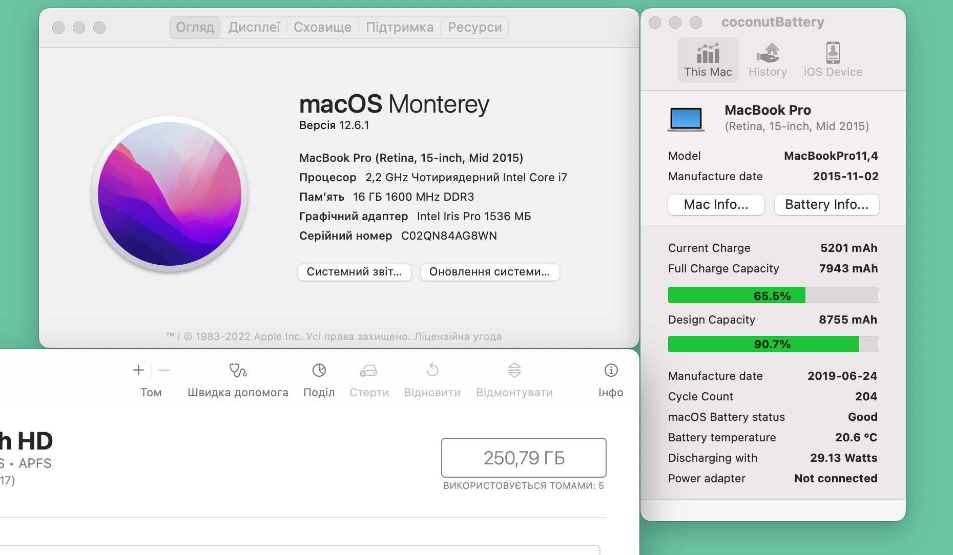Add volume with plus icon in Disk Utility
Screen dimensions: 953x555
click(x=138, y=370)
